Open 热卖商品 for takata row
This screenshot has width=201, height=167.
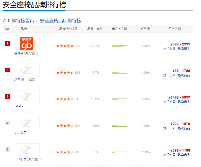pos(184,102)
